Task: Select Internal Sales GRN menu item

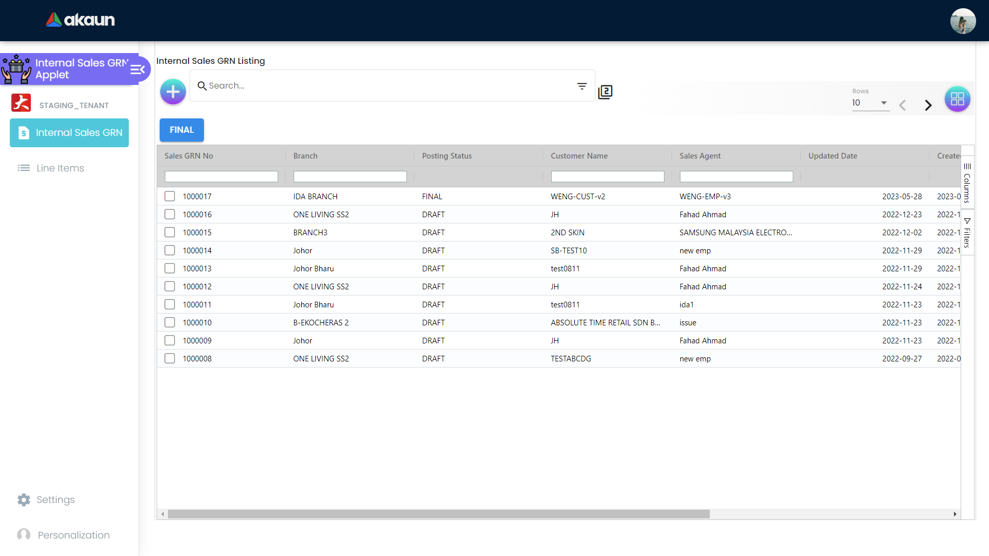Action: click(69, 133)
